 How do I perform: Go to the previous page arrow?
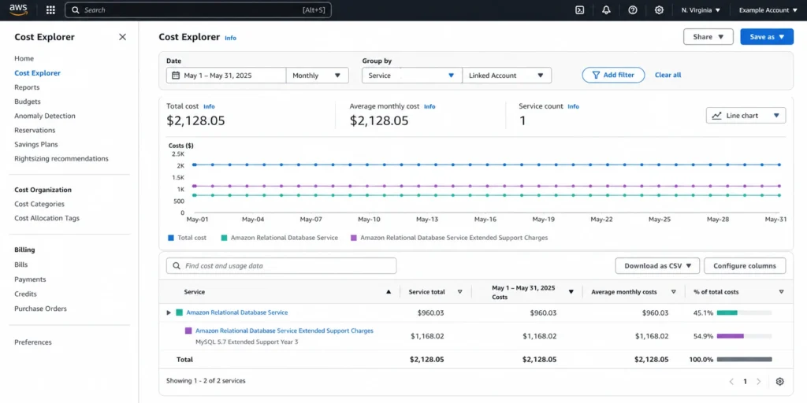[731, 382]
